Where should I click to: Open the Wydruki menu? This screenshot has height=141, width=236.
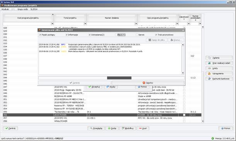pos(5,9)
